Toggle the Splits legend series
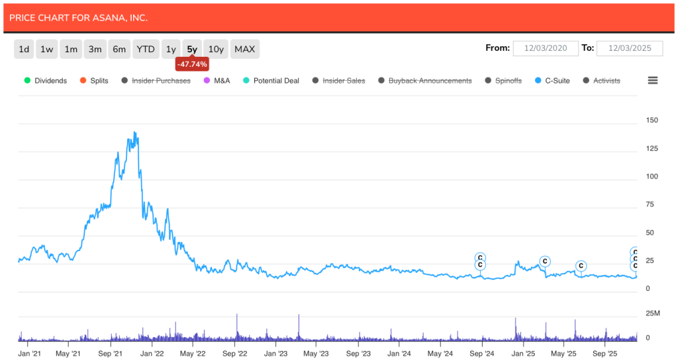Viewport: 678px width, 361px height. coord(94,81)
